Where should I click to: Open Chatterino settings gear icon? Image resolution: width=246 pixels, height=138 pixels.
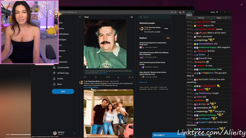(217, 12)
